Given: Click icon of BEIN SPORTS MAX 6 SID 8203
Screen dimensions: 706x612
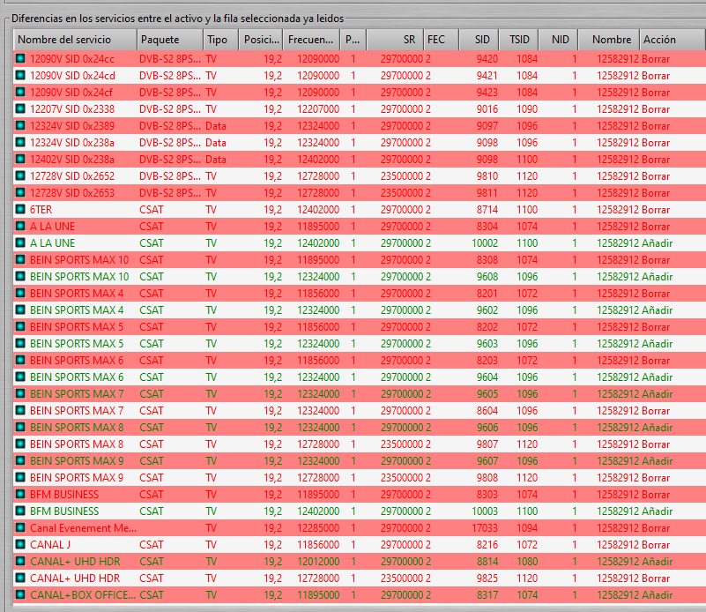Looking at the screenshot, I should [x=20, y=360].
